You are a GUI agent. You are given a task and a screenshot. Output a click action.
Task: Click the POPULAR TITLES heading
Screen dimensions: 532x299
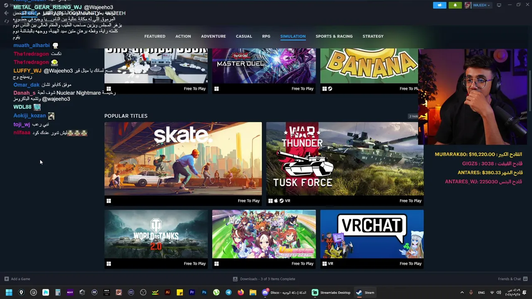(126, 116)
